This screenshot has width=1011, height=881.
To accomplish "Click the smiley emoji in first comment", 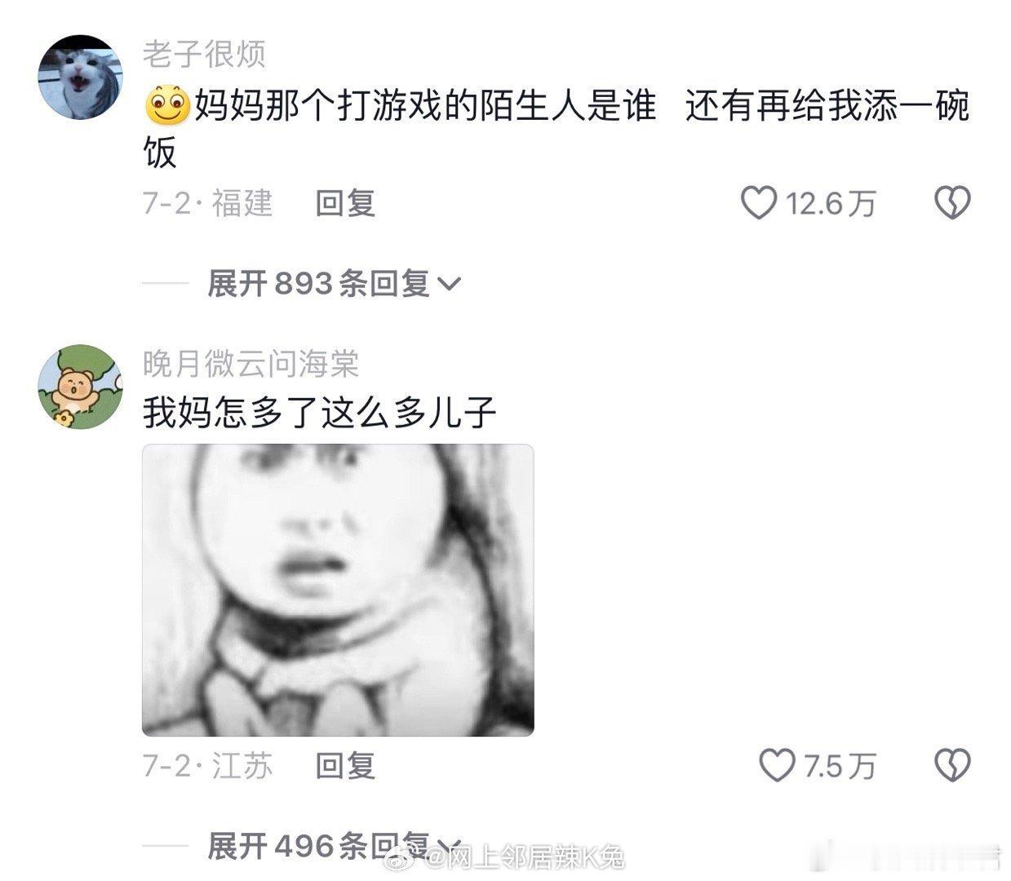I will click(166, 107).
